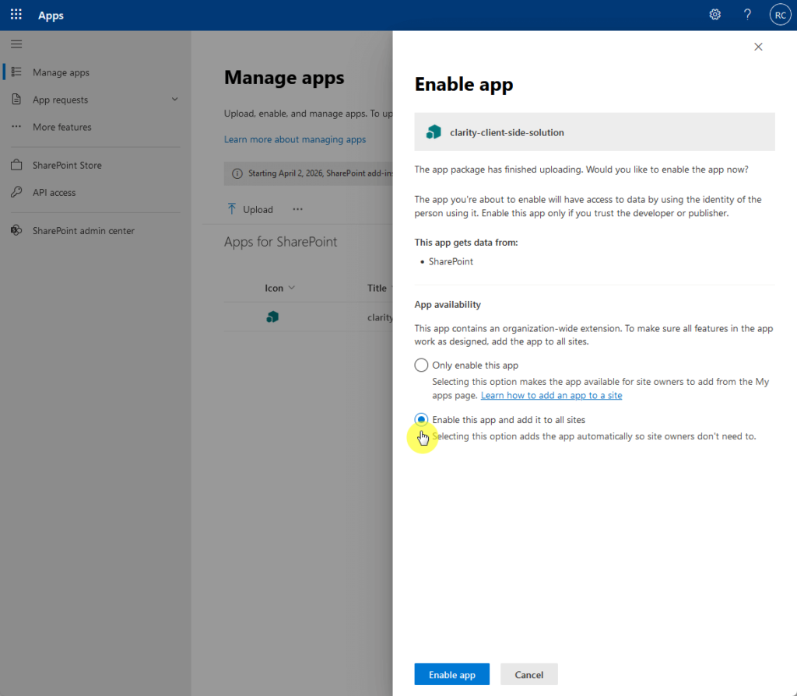Click the SharePoint bullet item
Viewport: 797px width, 696px height.
[451, 261]
